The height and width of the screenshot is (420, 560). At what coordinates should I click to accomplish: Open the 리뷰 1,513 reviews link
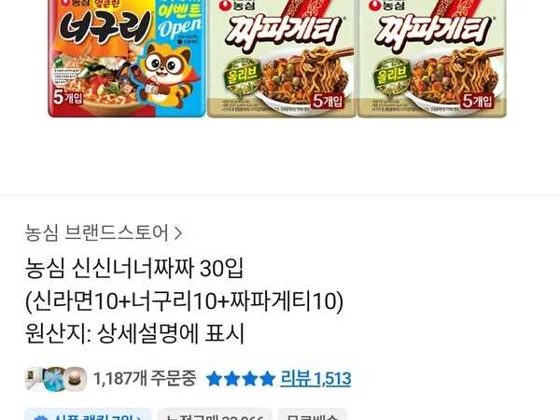coord(315,379)
